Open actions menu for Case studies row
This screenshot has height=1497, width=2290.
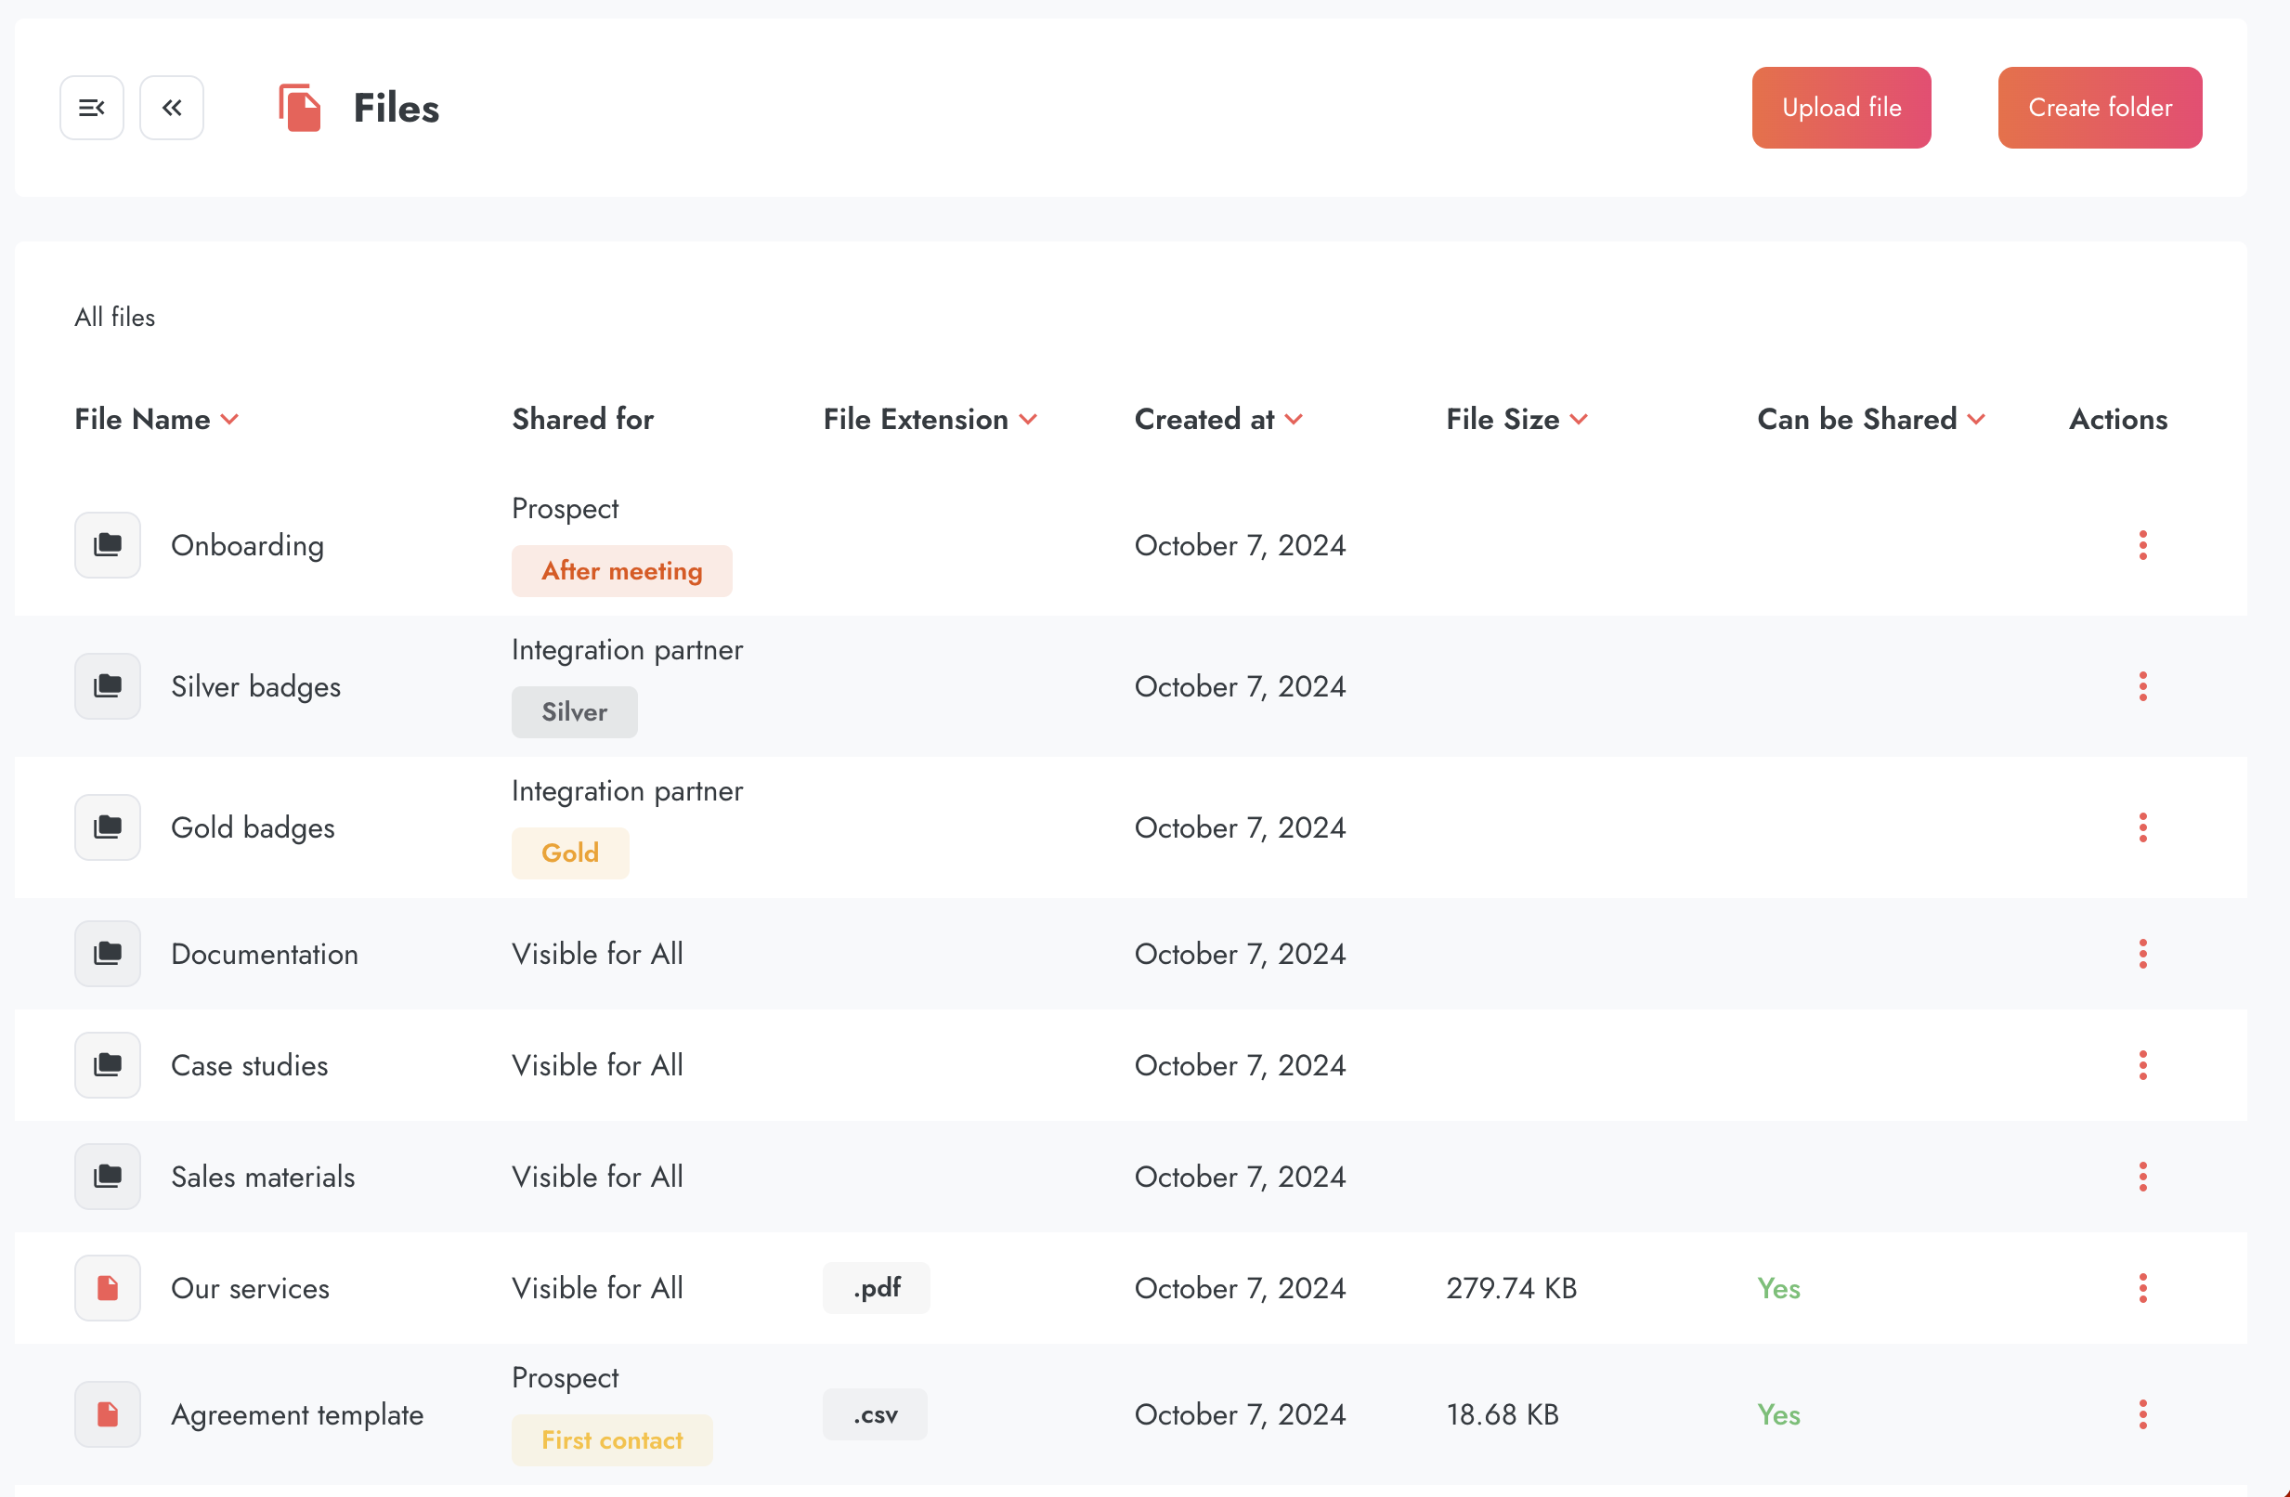point(2142,1066)
